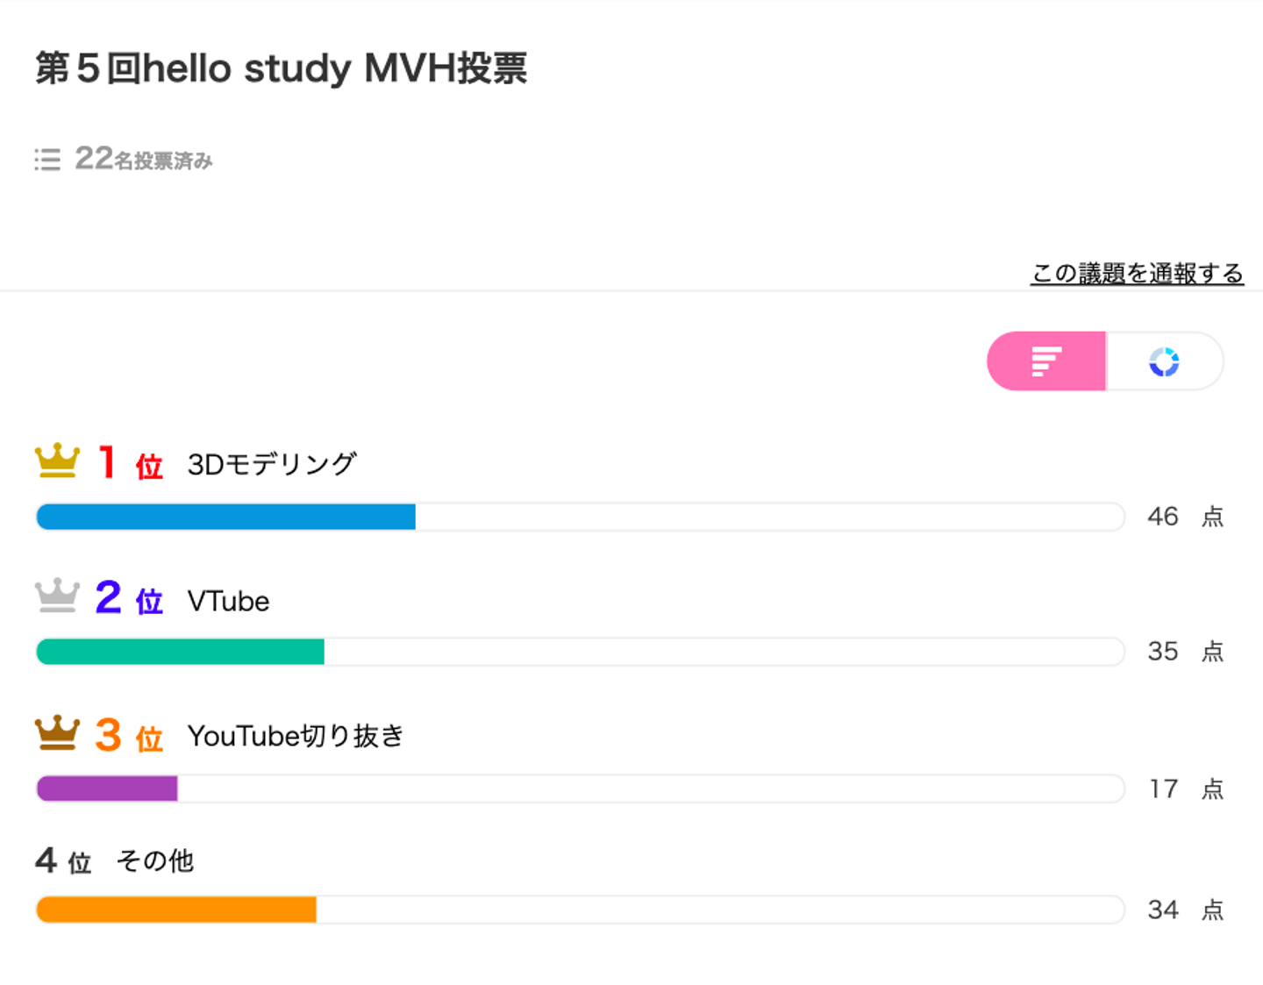Click the orange その他 progress bar
This screenshot has width=1263, height=985.
point(176,910)
